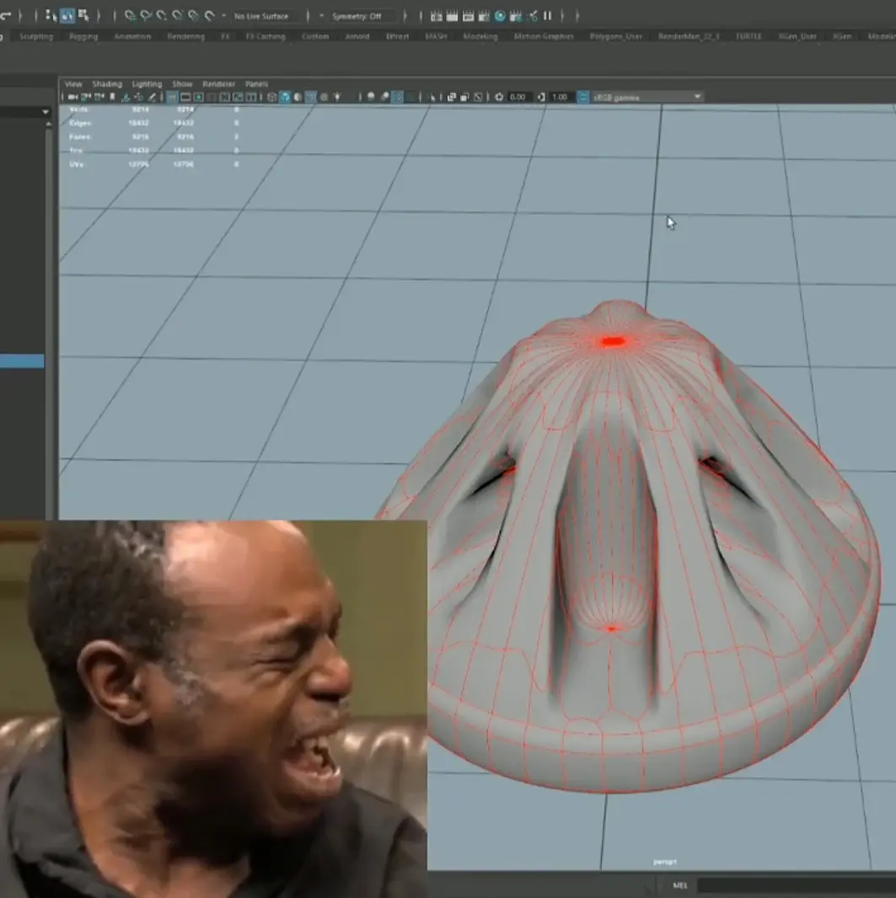Click the snap to curves magnet icon
The image size is (896, 898).
[146, 15]
